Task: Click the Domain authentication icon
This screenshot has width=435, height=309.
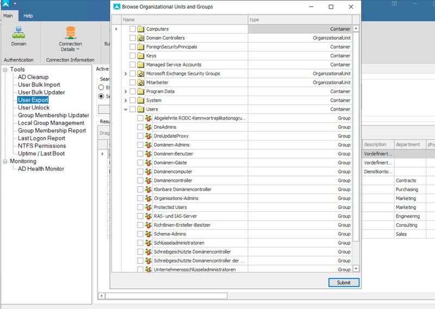Action: point(18,33)
